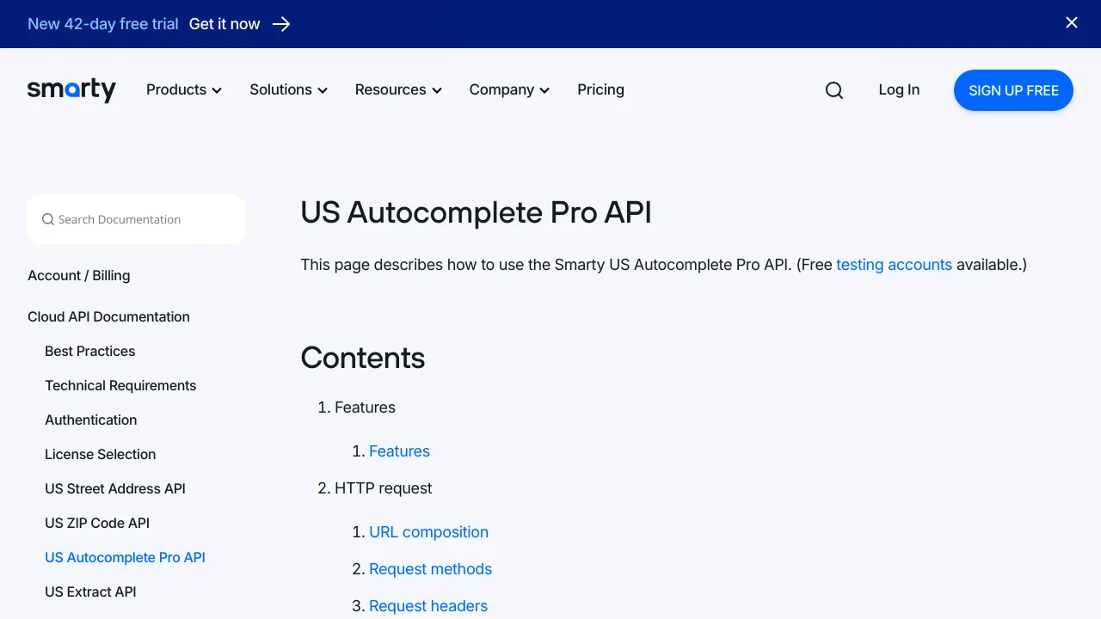Open US Extract API docs
This screenshot has width=1101, height=619.
(x=90, y=591)
